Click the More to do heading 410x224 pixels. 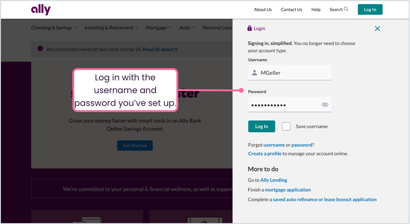tap(263, 169)
